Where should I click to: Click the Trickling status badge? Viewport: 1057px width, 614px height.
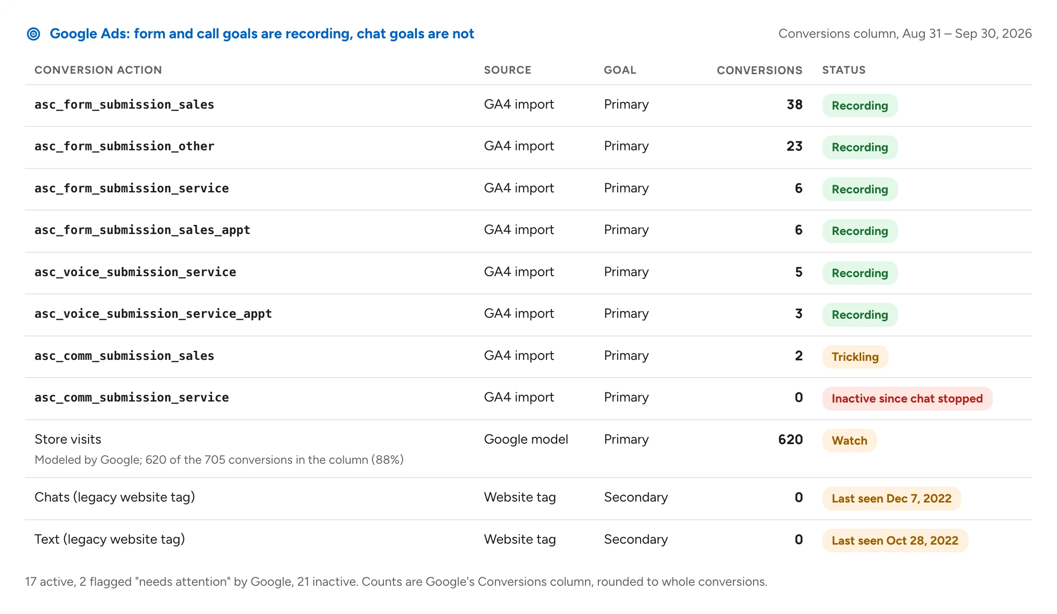[x=855, y=357]
